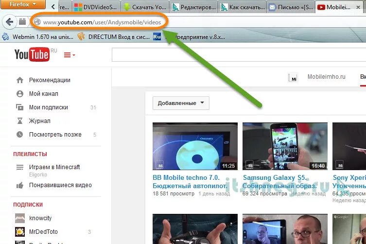Click the YouTube logo

(x=32, y=54)
